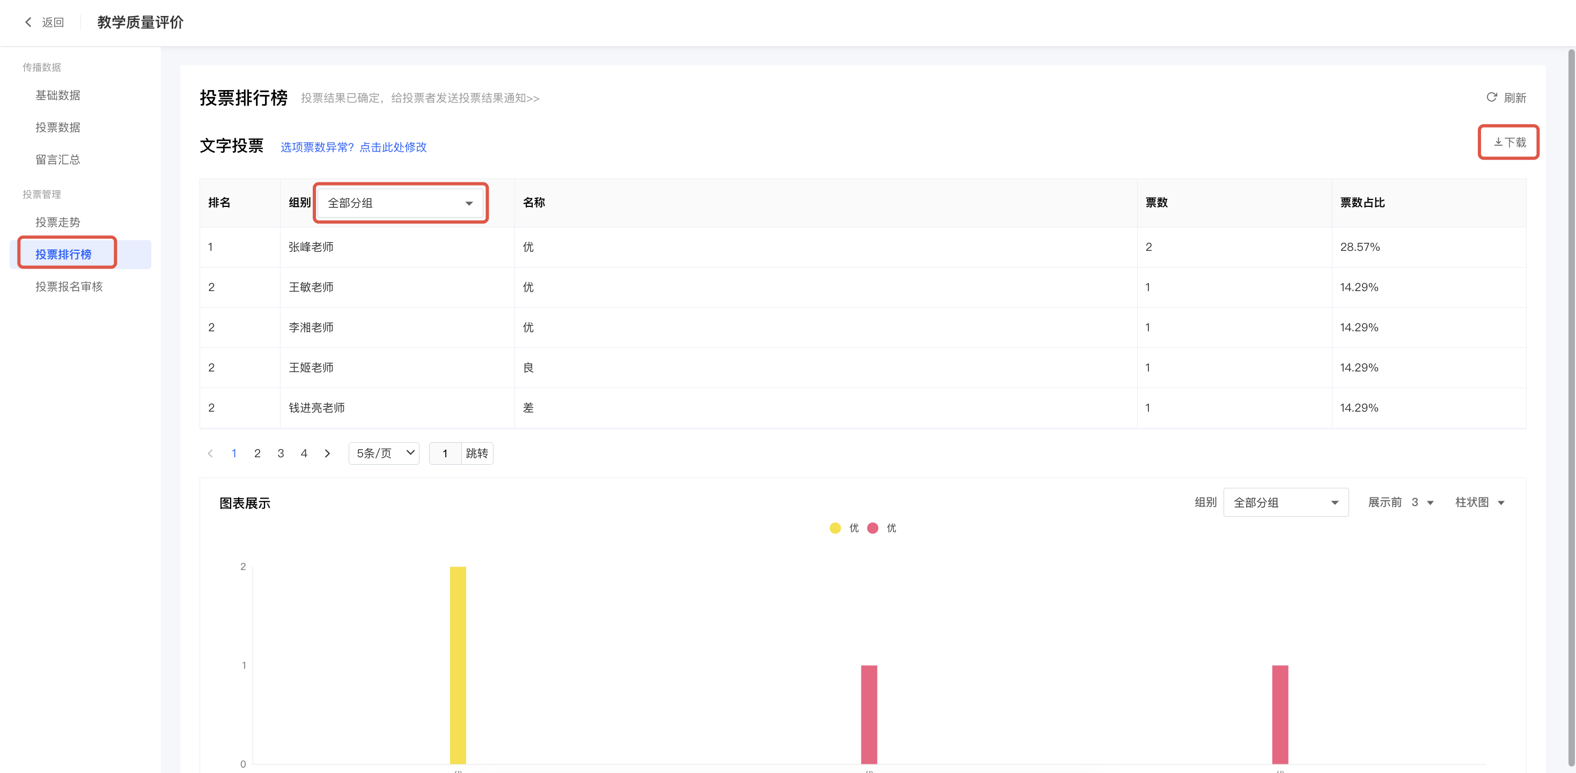The height and width of the screenshot is (773, 1576).
Task: Open 基础数据 in the sidebar
Action: (58, 95)
